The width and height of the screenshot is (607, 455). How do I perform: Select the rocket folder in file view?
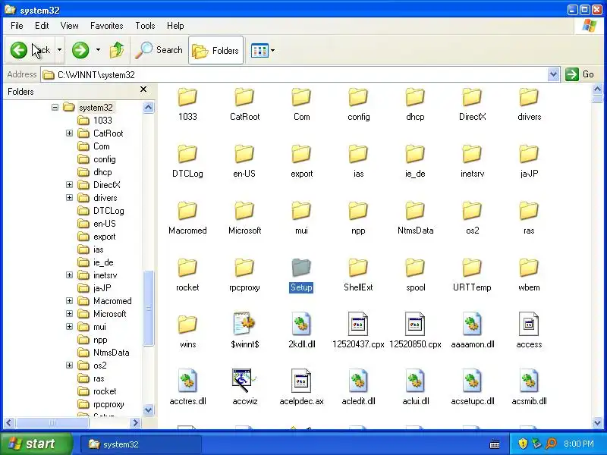coord(187,268)
